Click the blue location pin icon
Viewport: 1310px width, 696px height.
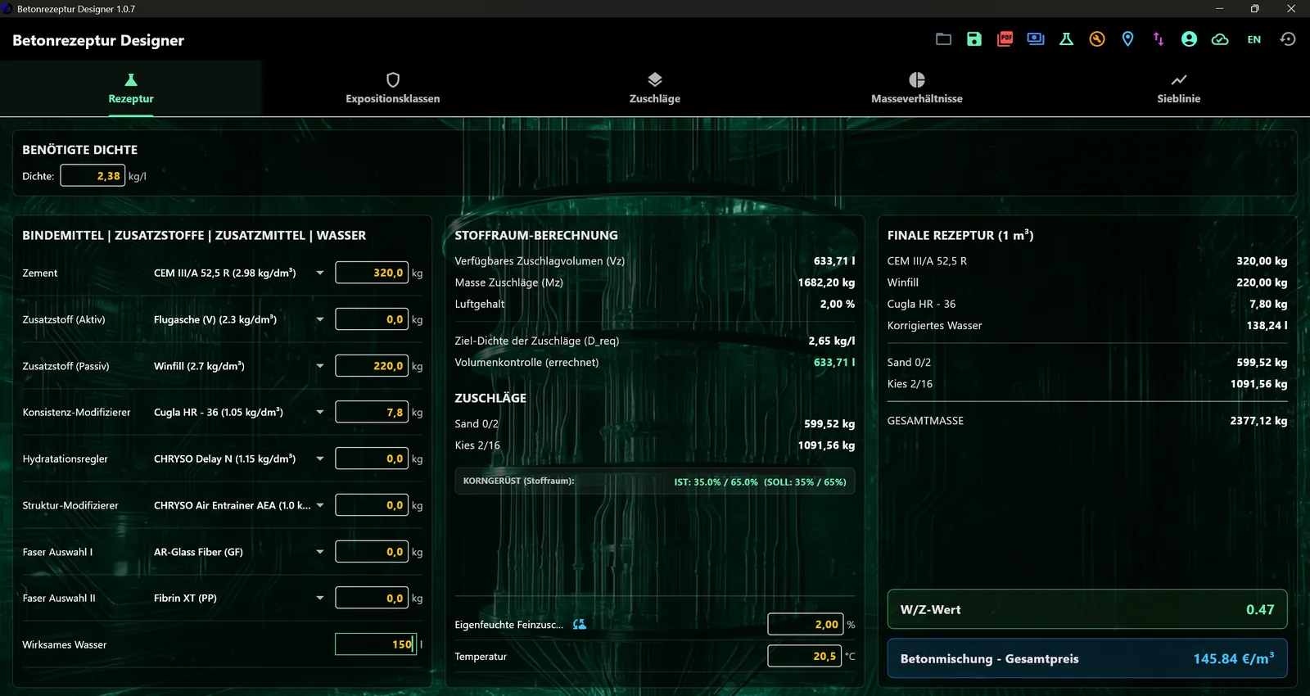click(1127, 39)
